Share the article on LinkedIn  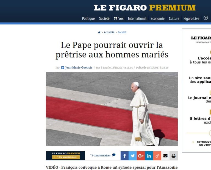click(149, 156)
